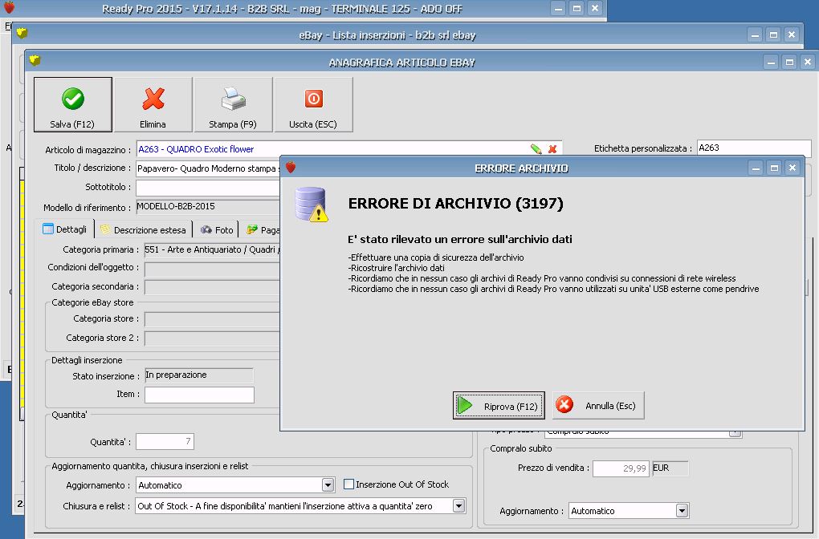Open the Paga tab partly hidden by the dialog

click(x=263, y=229)
